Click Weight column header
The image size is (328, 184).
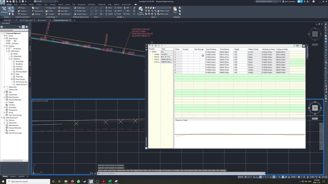(237, 49)
